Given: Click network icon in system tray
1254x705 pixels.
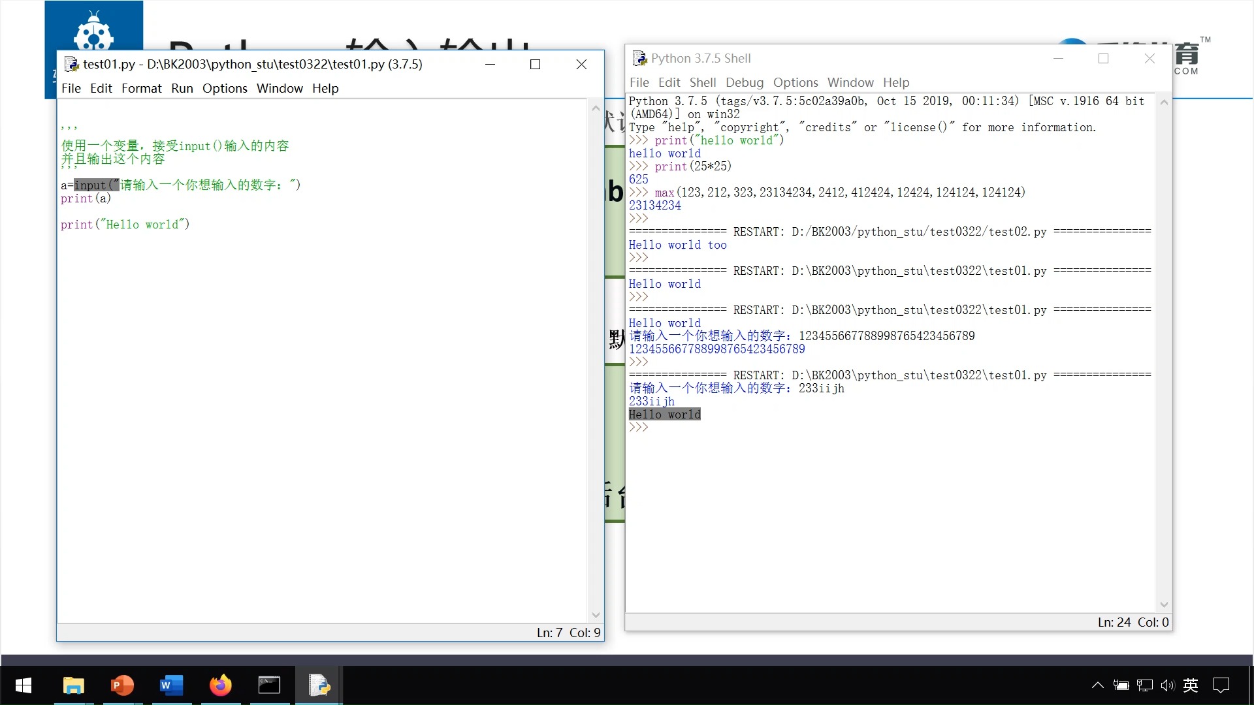Looking at the screenshot, I should [x=1145, y=685].
